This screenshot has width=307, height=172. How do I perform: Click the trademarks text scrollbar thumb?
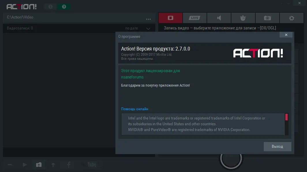point(287,117)
